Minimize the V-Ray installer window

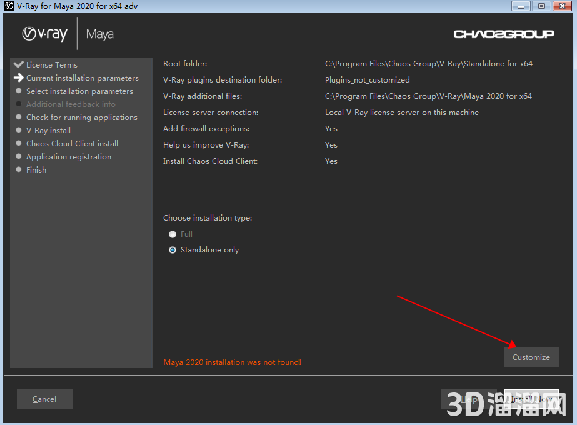point(521,6)
